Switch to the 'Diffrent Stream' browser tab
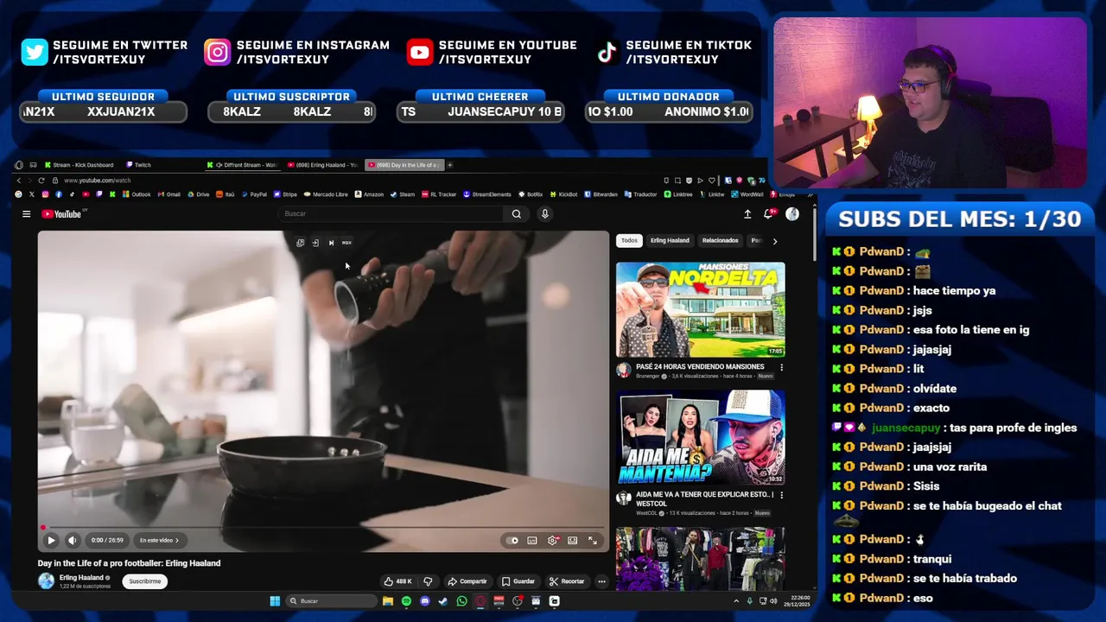Screen dimensions: 1106x622 (244, 165)
